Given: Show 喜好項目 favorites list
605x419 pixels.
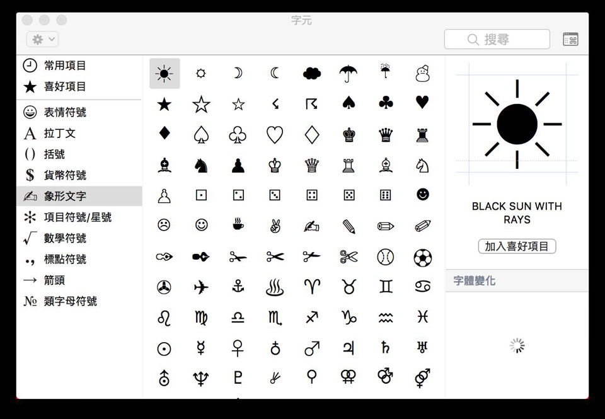Looking at the screenshot, I should (64, 86).
